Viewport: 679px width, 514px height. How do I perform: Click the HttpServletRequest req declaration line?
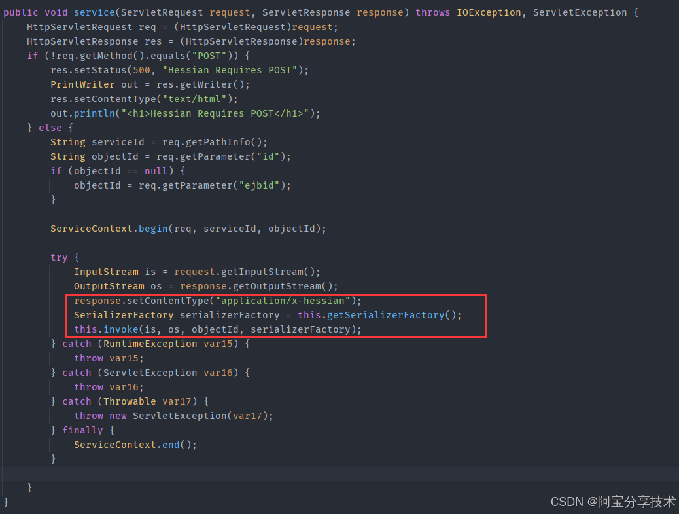pos(183,27)
